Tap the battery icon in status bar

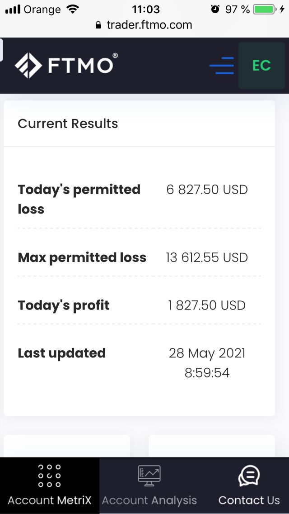[266, 9]
